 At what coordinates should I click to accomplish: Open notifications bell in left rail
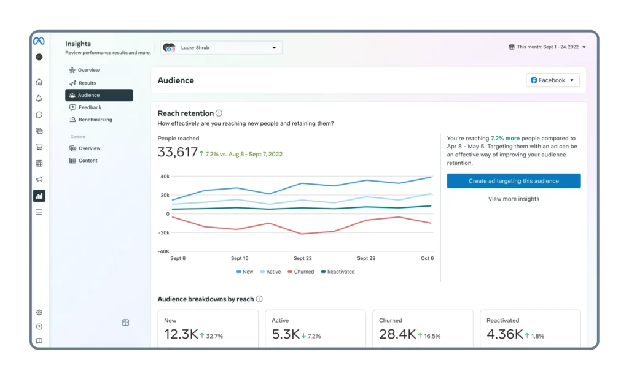[x=39, y=99]
